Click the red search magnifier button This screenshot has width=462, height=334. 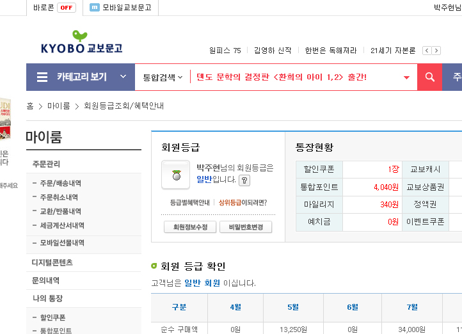(x=429, y=77)
